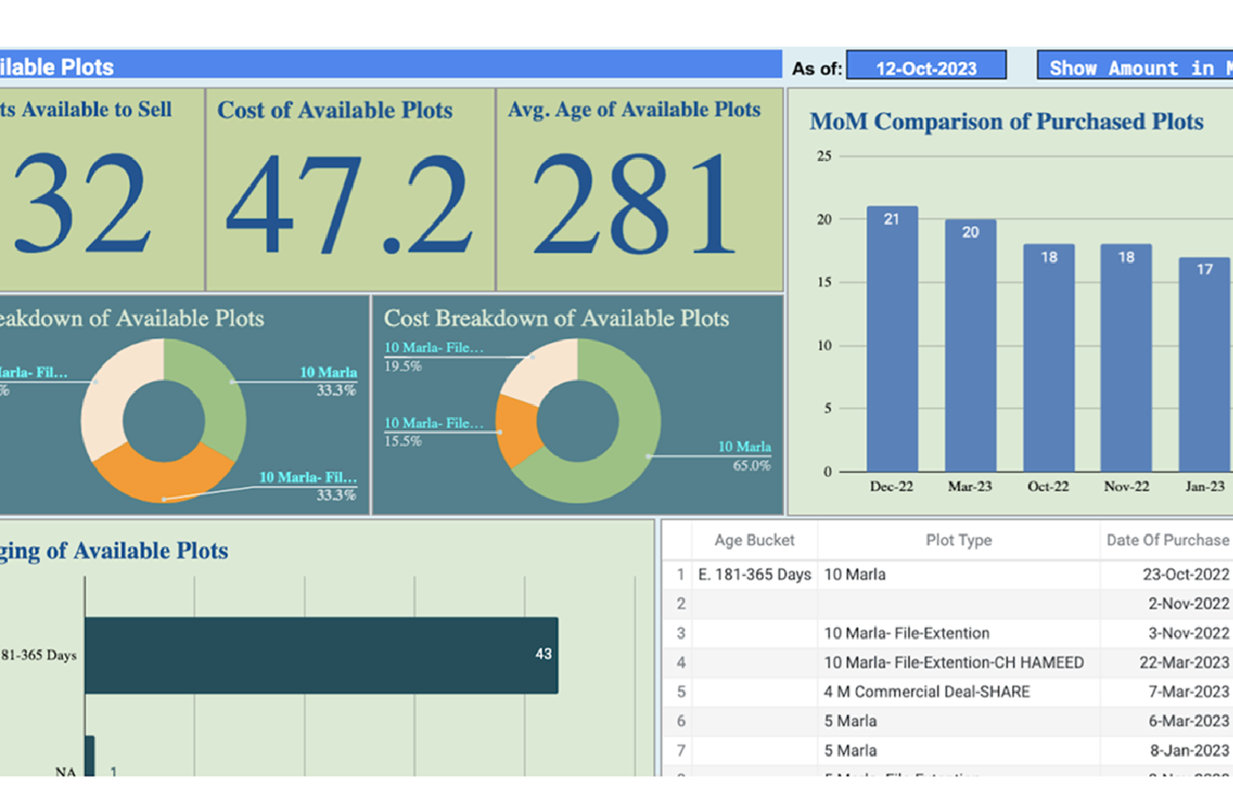Click the 10 Marla- File-Extention-CH HAMEED cell
Image resolution: width=1233 pixels, height=802 pixels.
[953, 662]
